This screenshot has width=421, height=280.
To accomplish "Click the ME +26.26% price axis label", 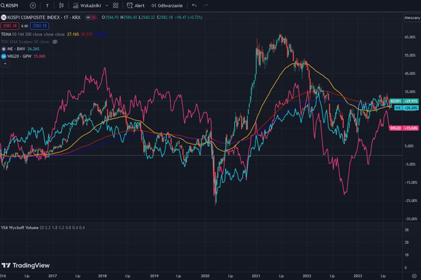I will (407, 108).
